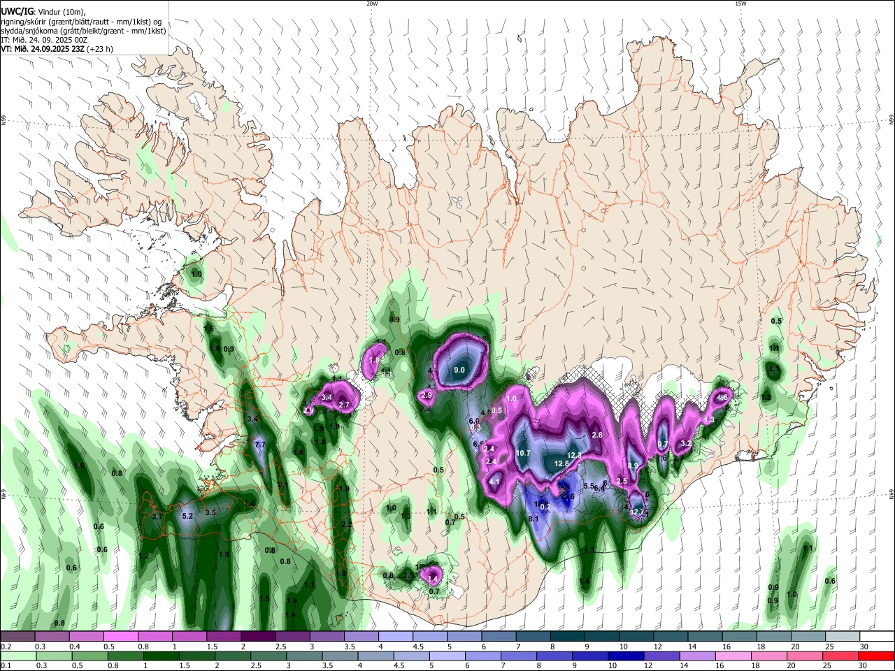895x671 pixels.
Task: Click the 6.0 precipitation value
Action: coord(473,420)
